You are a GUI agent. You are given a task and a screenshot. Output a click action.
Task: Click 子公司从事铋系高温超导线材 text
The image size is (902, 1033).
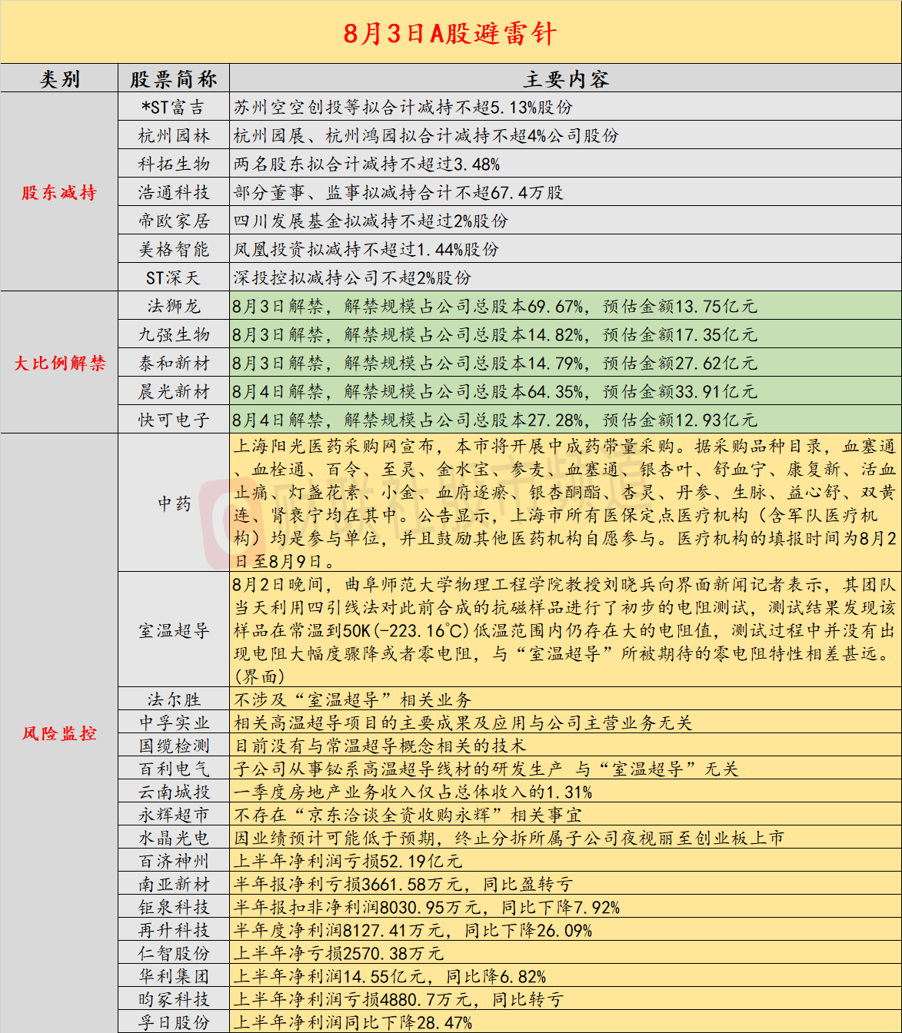coord(486,769)
